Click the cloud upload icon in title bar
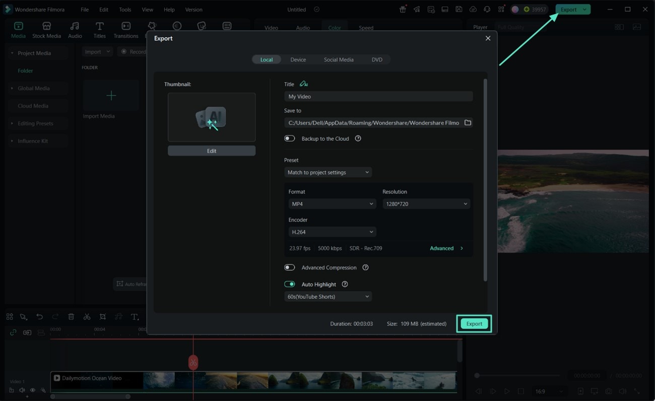The image size is (655, 401). point(473,10)
